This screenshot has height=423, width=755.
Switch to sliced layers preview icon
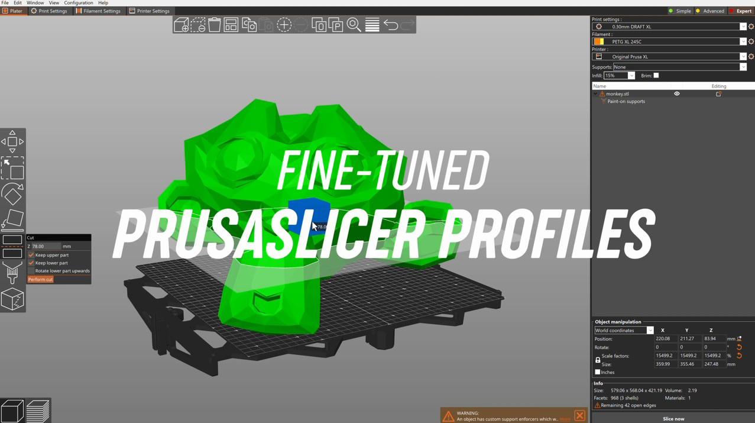[38, 411]
